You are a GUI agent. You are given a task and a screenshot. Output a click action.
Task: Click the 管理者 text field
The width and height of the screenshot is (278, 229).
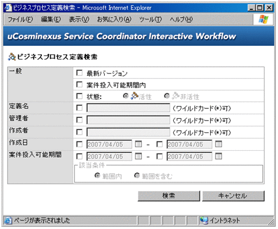[x=128, y=120]
